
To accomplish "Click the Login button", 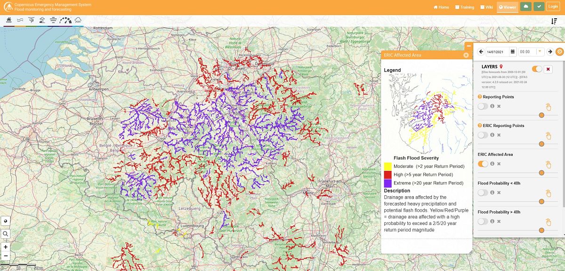I will 553,7.
